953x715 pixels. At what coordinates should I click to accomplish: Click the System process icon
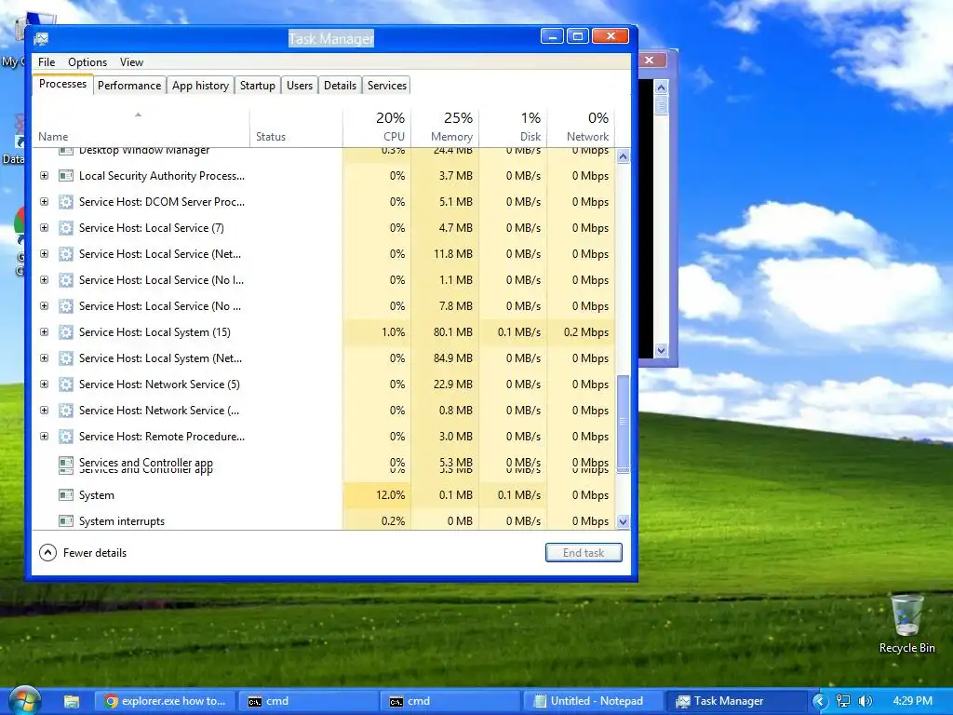[66, 495]
